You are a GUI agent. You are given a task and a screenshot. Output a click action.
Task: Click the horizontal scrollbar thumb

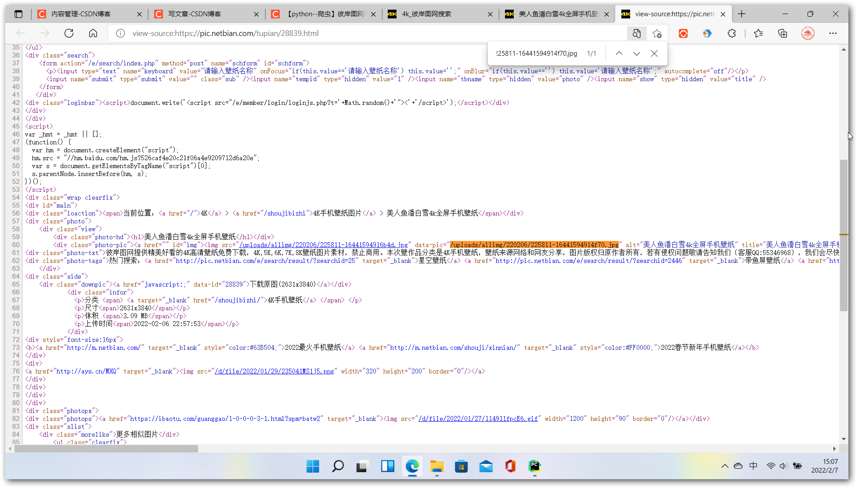[106, 449]
